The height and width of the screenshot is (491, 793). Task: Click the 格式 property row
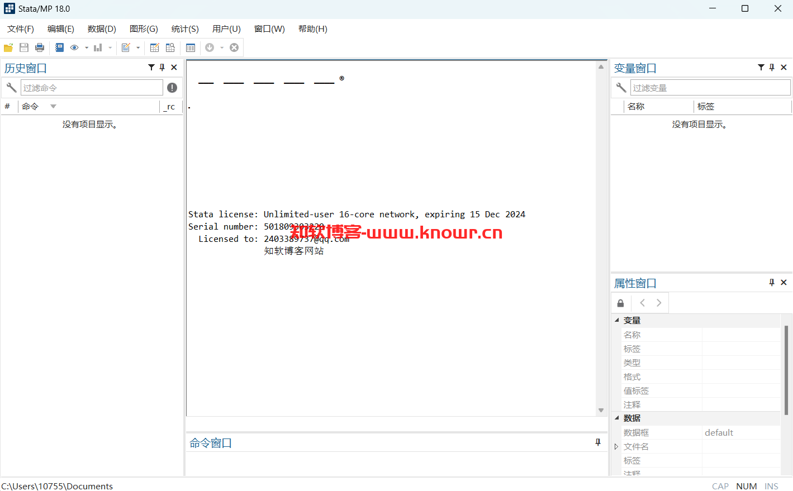(x=701, y=376)
